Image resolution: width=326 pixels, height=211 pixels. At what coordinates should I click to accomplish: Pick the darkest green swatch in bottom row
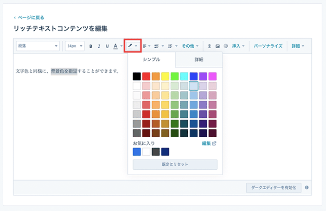(175, 133)
